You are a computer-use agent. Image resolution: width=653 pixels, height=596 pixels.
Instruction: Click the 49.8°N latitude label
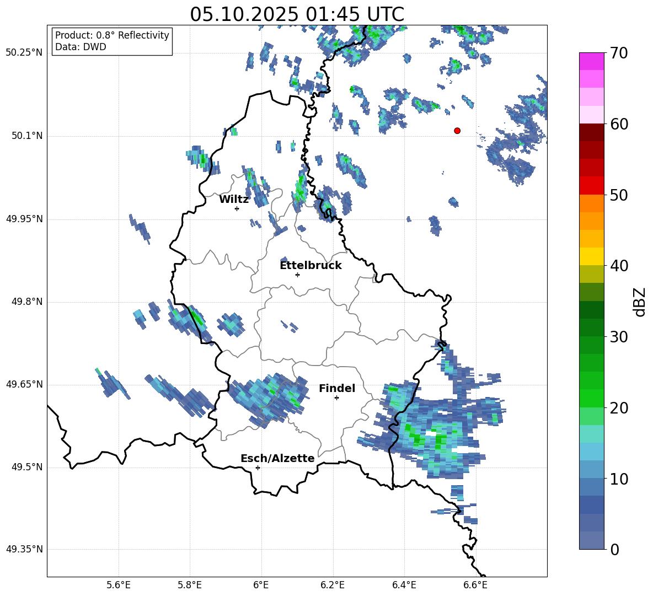click(28, 302)
